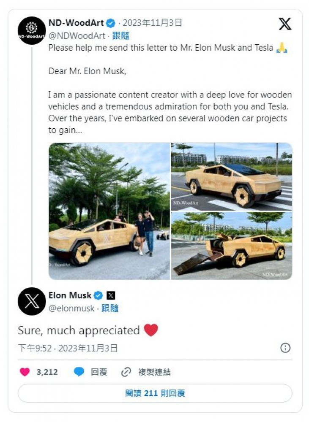The image size is (309, 422).
Task: Open the top-right wooden Cybertruck photo
Action: click(x=231, y=176)
